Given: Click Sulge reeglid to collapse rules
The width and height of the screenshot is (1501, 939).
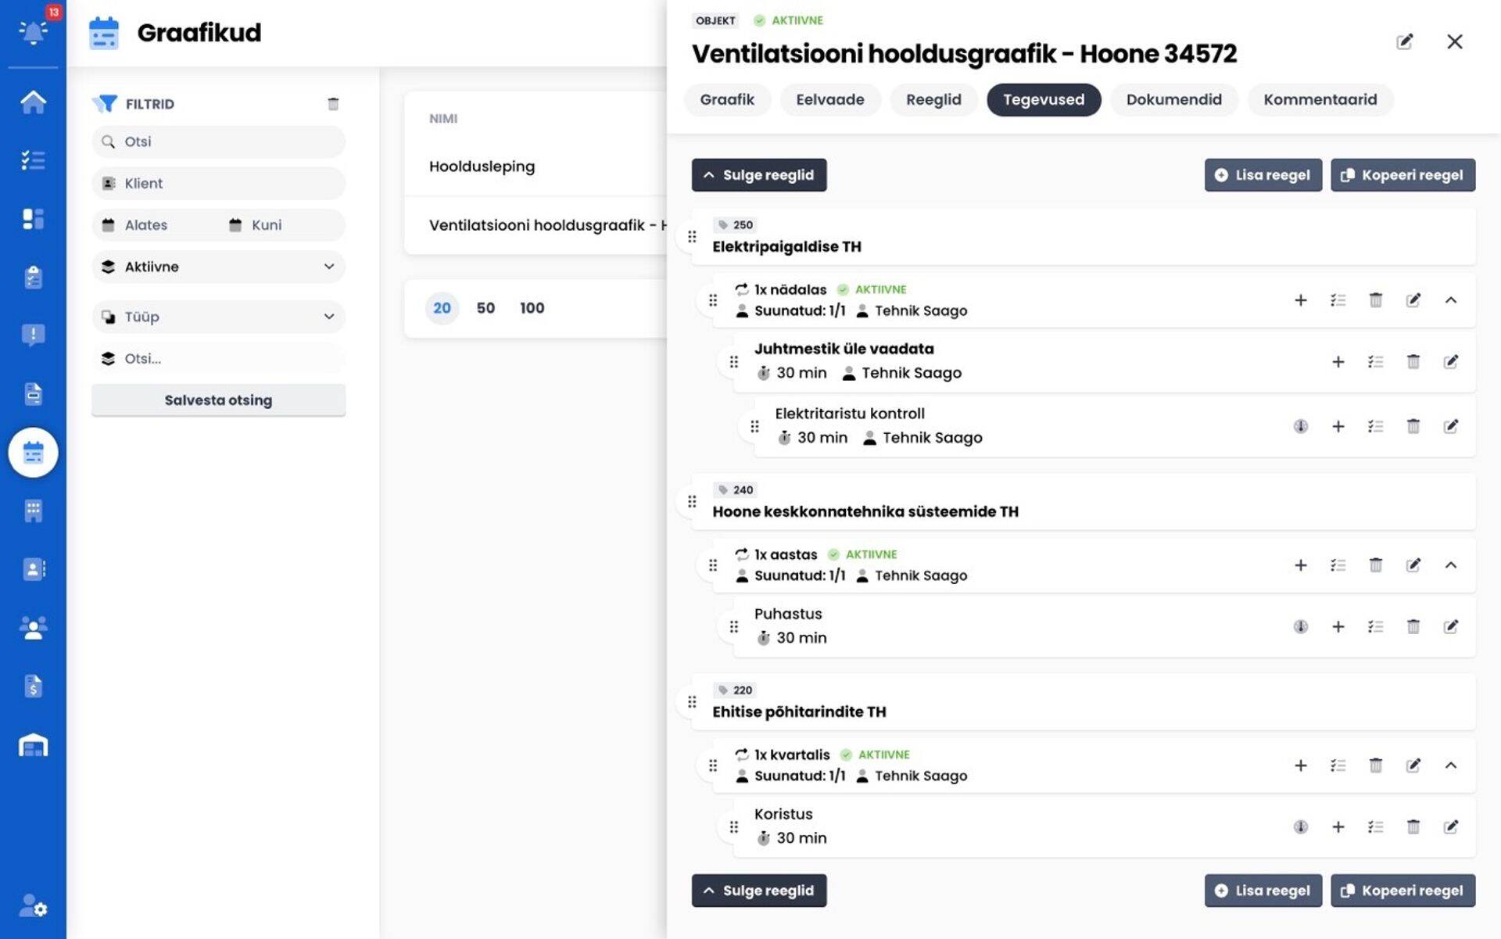Looking at the screenshot, I should click(758, 174).
